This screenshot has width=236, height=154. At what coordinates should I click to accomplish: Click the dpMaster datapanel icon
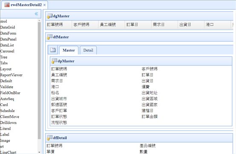54,61
